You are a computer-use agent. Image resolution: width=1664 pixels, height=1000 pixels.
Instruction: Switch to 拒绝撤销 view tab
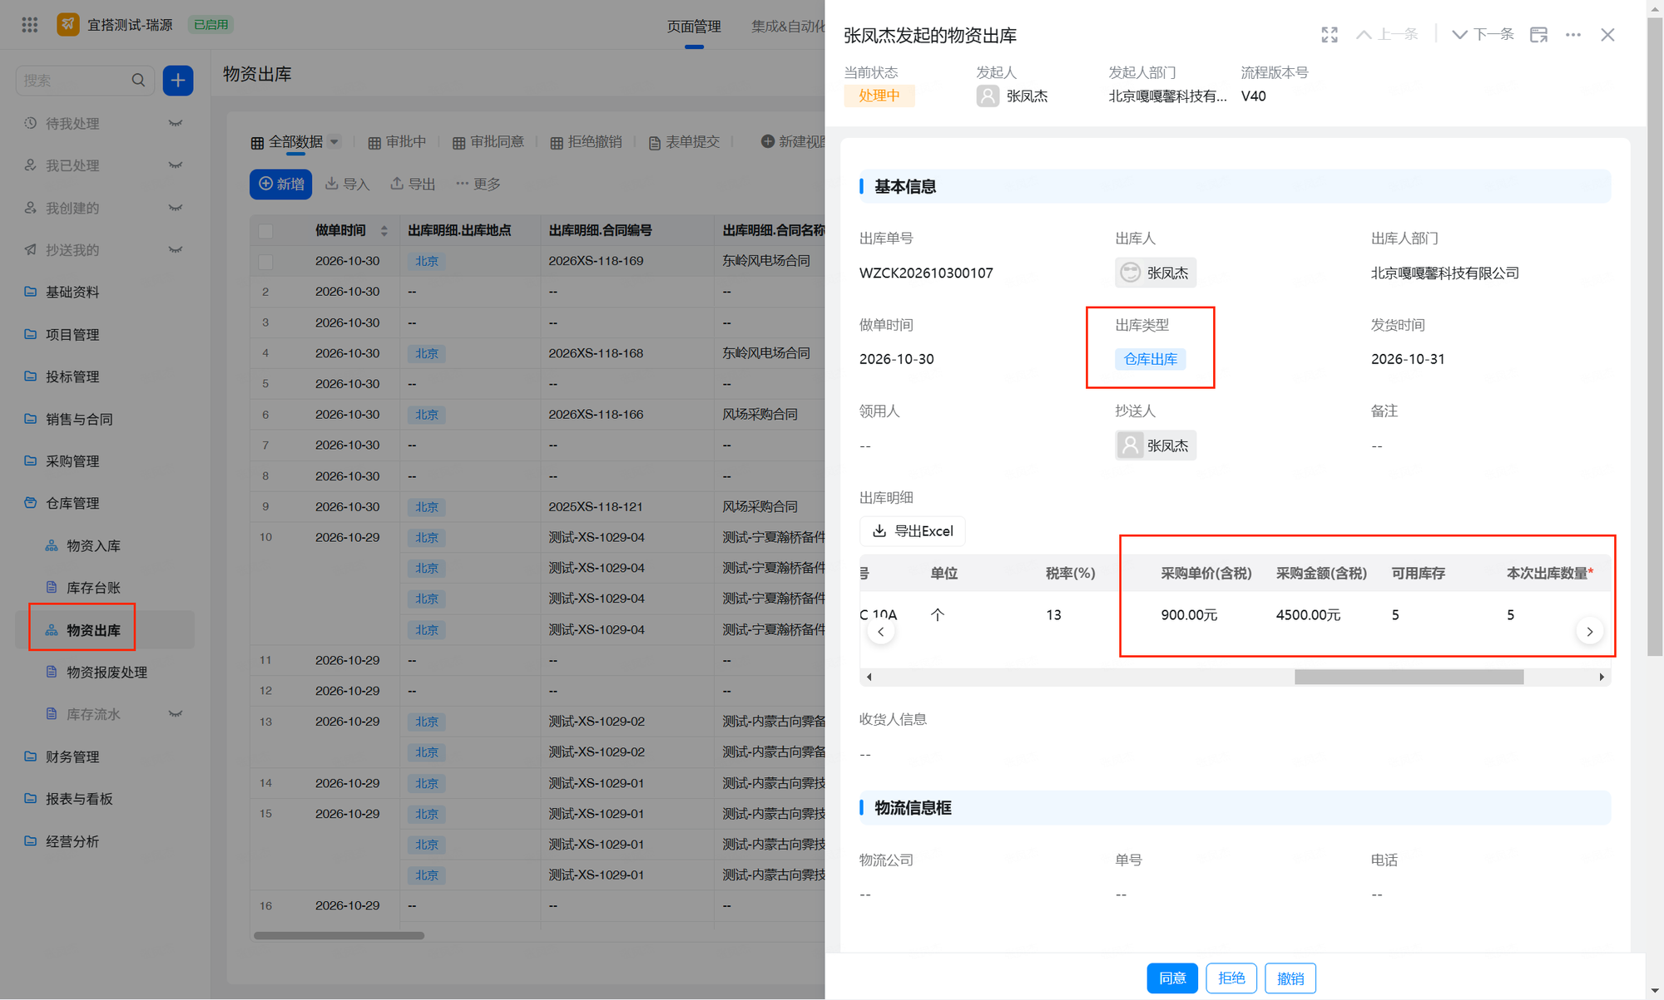click(x=586, y=142)
